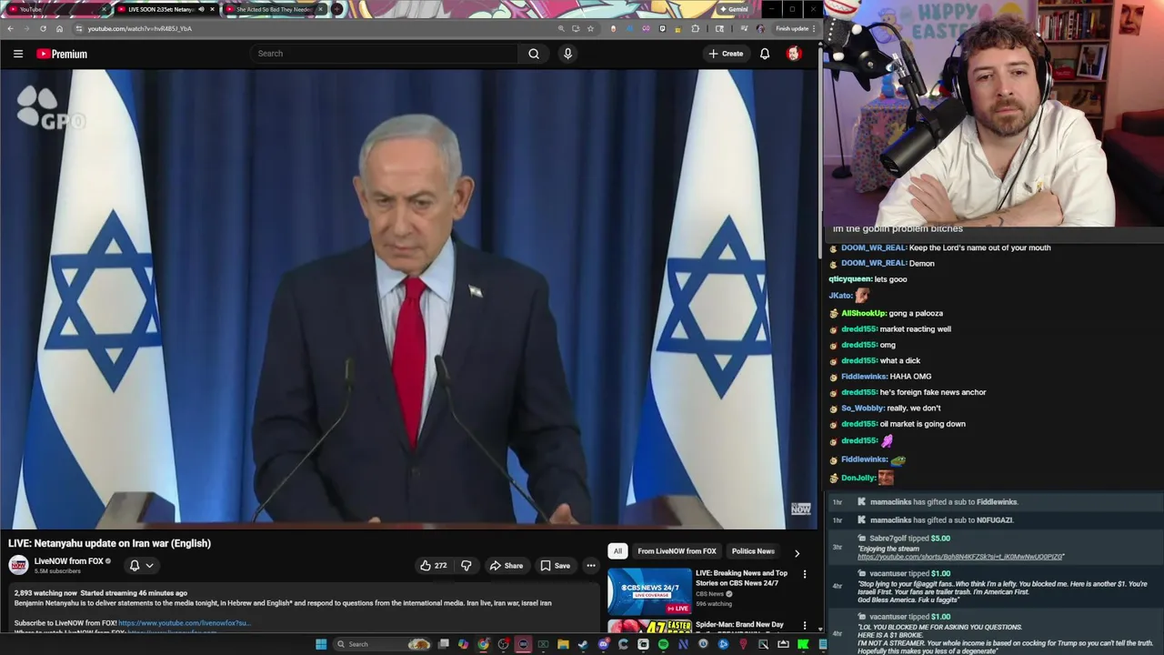Open YouTube notifications bell

(765, 54)
